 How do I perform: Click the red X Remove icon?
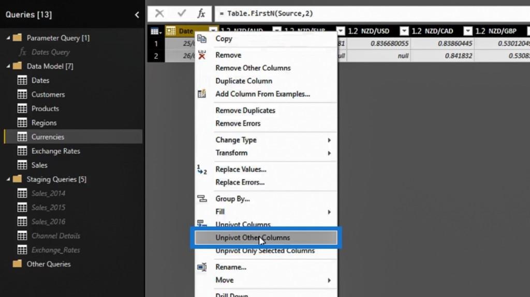point(202,55)
